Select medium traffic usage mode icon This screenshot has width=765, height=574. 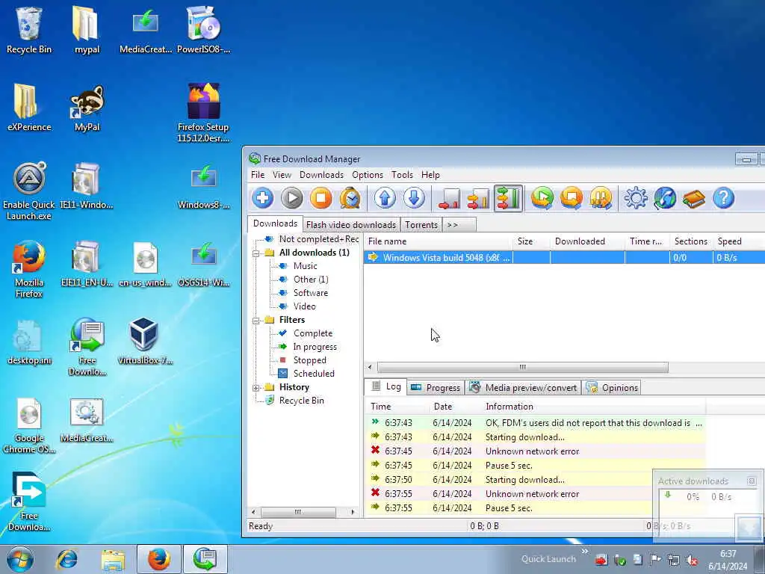click(x=478, y=198)
